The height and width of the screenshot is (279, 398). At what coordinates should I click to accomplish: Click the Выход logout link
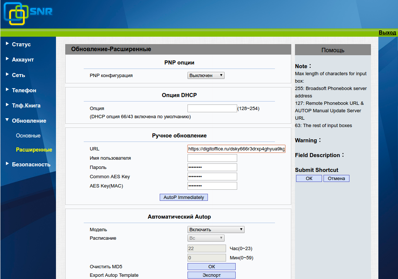pos(387,33)
